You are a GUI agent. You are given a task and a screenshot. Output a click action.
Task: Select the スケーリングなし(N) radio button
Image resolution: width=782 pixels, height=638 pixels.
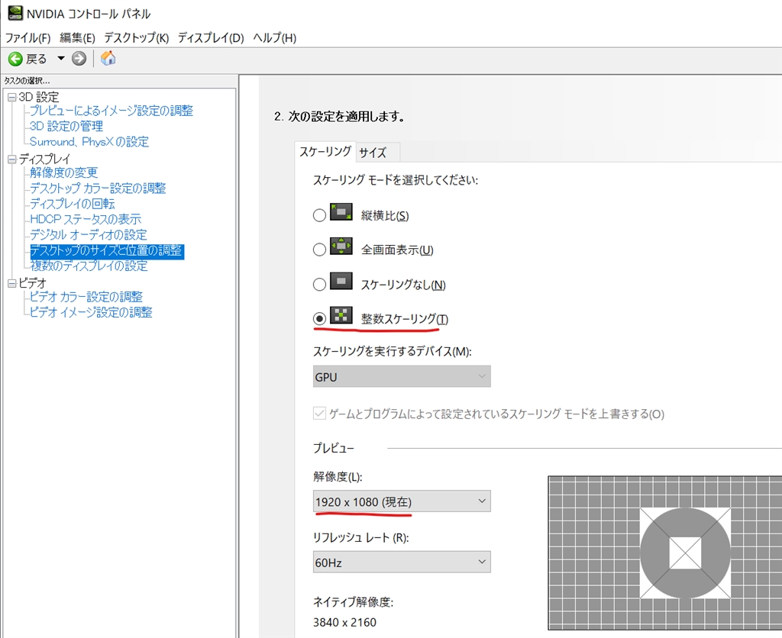point(319,284)
